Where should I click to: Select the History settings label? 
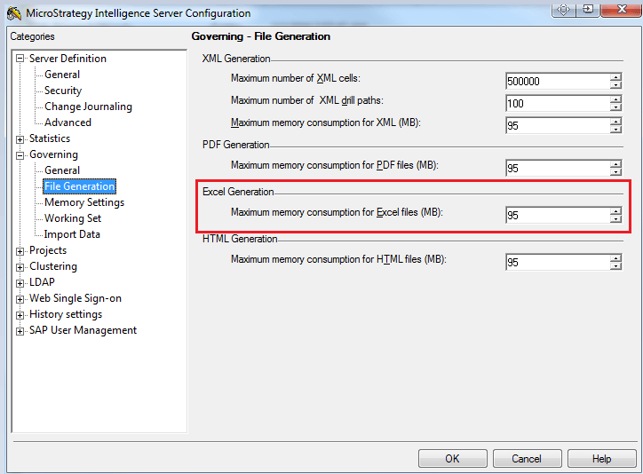[66, 314]
